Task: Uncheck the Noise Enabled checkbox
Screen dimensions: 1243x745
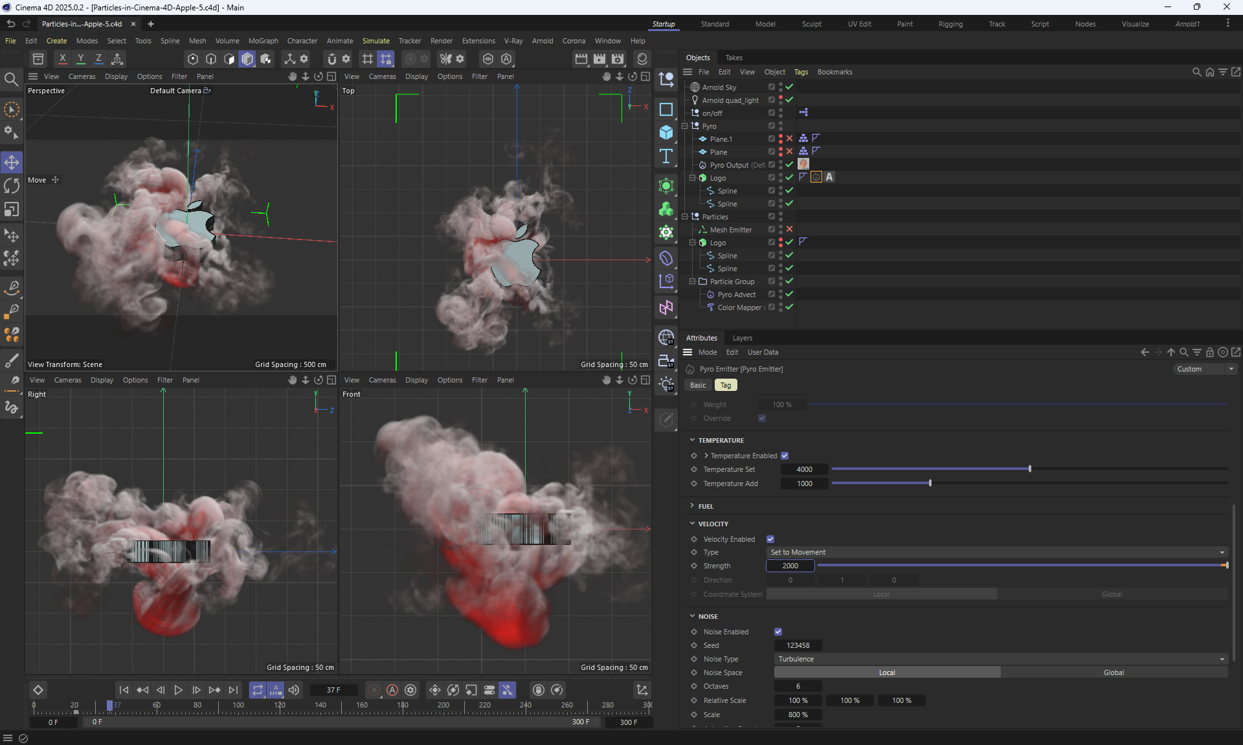Action: [x=778, y=632]
